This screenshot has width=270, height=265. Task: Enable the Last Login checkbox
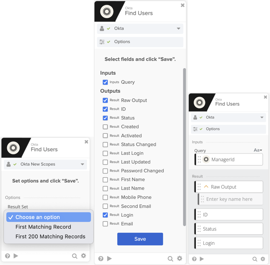[x=105, y=153]
